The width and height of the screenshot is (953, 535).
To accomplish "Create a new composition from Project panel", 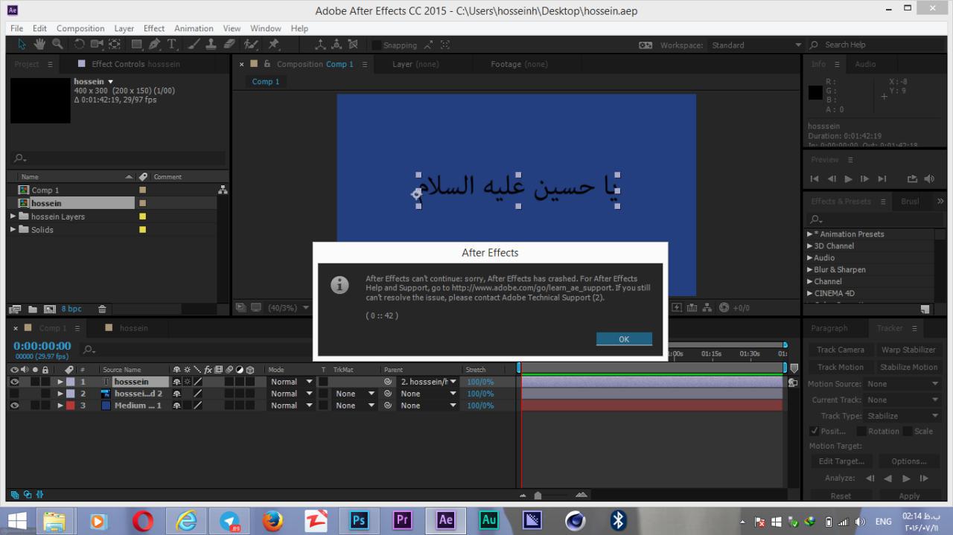I will [50, 309].
